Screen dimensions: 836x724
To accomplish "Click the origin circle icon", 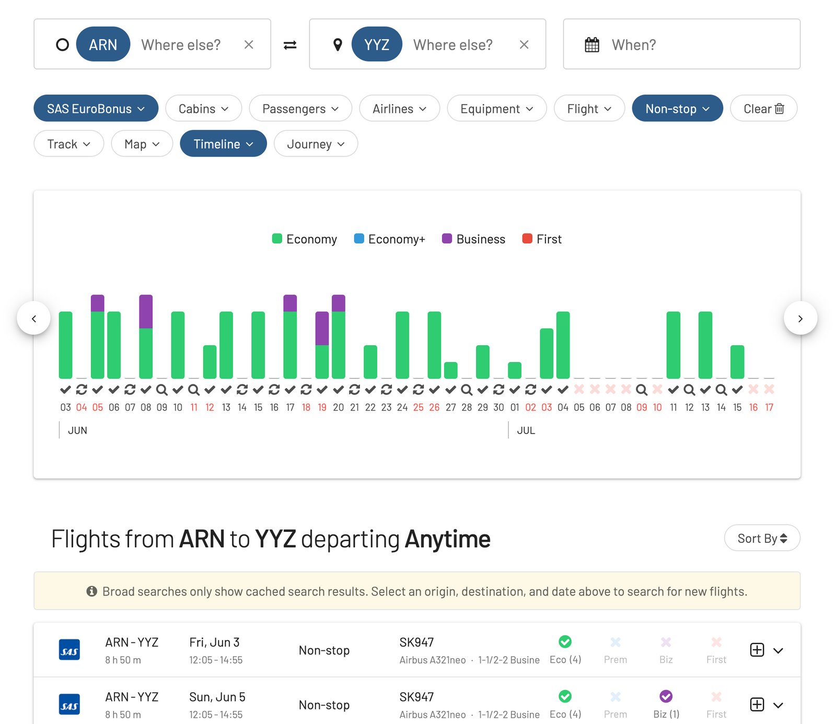I will tap(62, 45).
